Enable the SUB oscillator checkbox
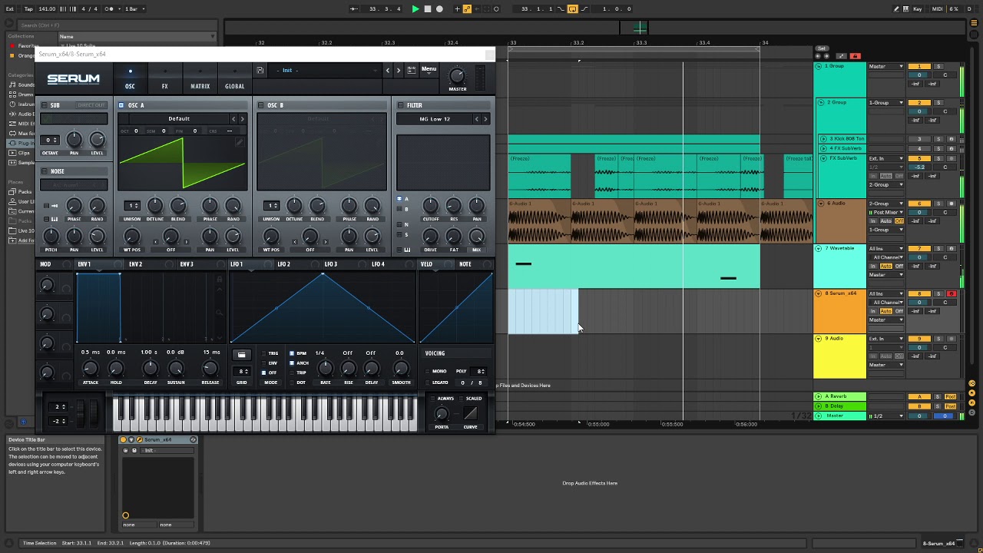Viewport: 983px width, 553px height. click(45, 105)
